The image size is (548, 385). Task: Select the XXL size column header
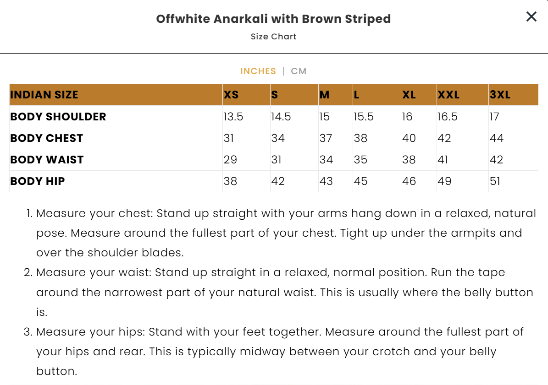(x=462, y=94)
